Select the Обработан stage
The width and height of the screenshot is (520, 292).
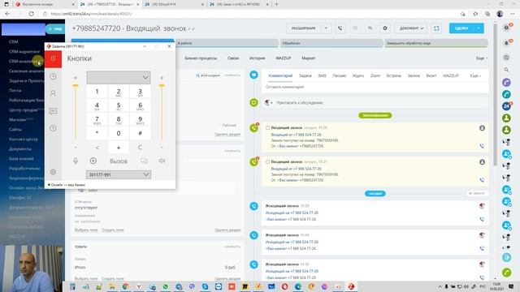point(331,43)
